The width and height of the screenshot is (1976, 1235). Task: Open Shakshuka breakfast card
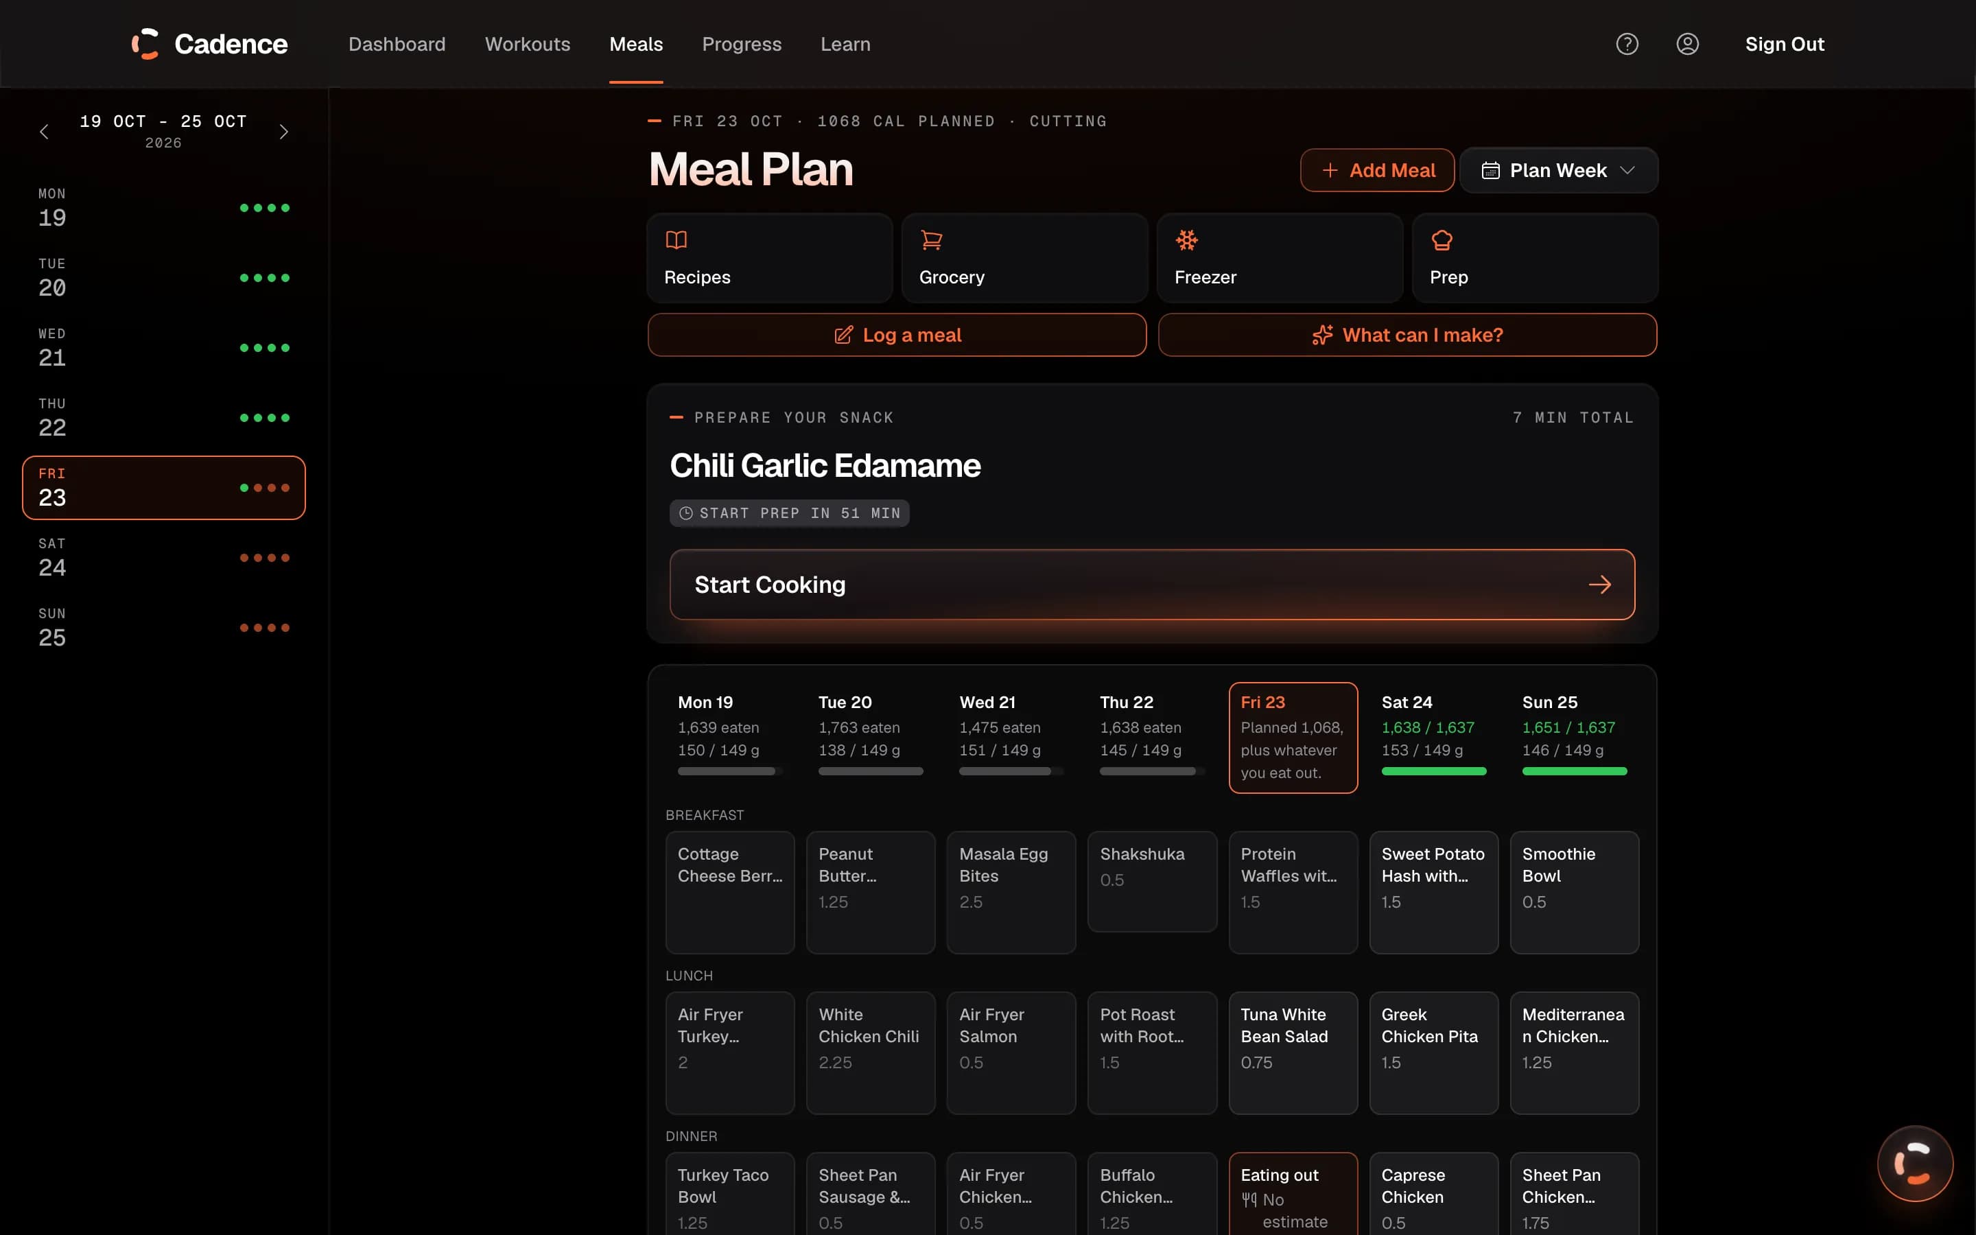pos(1151,882)
